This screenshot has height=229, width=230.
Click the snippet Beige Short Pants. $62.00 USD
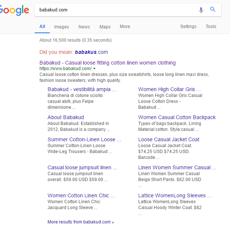click(170, 180)
